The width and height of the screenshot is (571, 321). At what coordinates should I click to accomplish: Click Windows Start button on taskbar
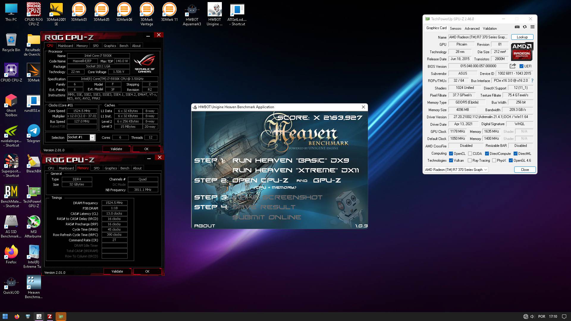5,317
